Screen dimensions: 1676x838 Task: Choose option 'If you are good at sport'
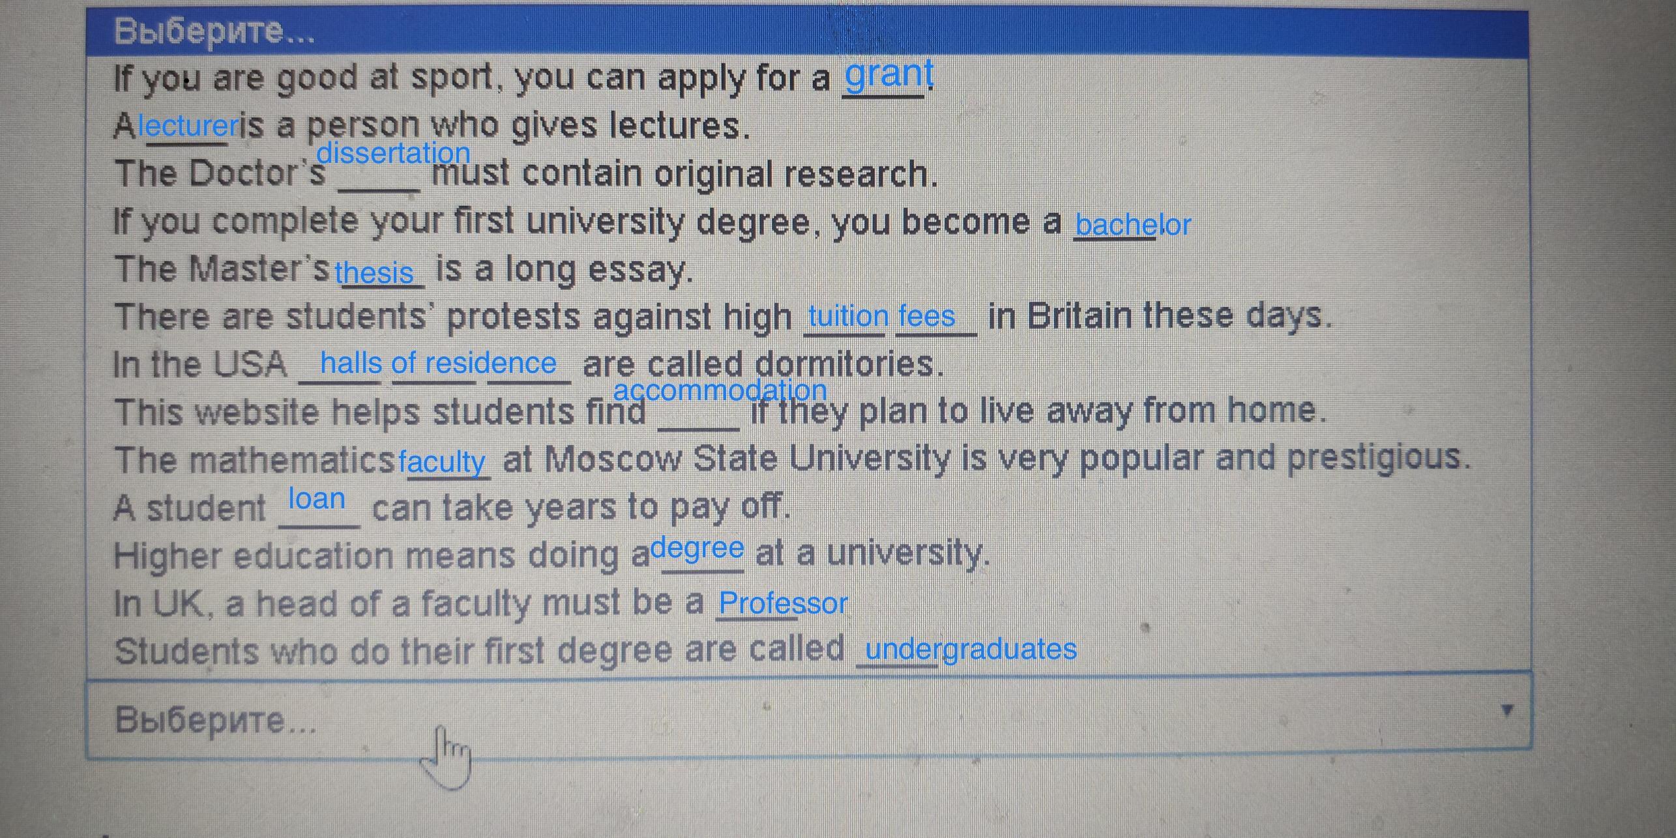pyautogui.click(x=808, y=79)
